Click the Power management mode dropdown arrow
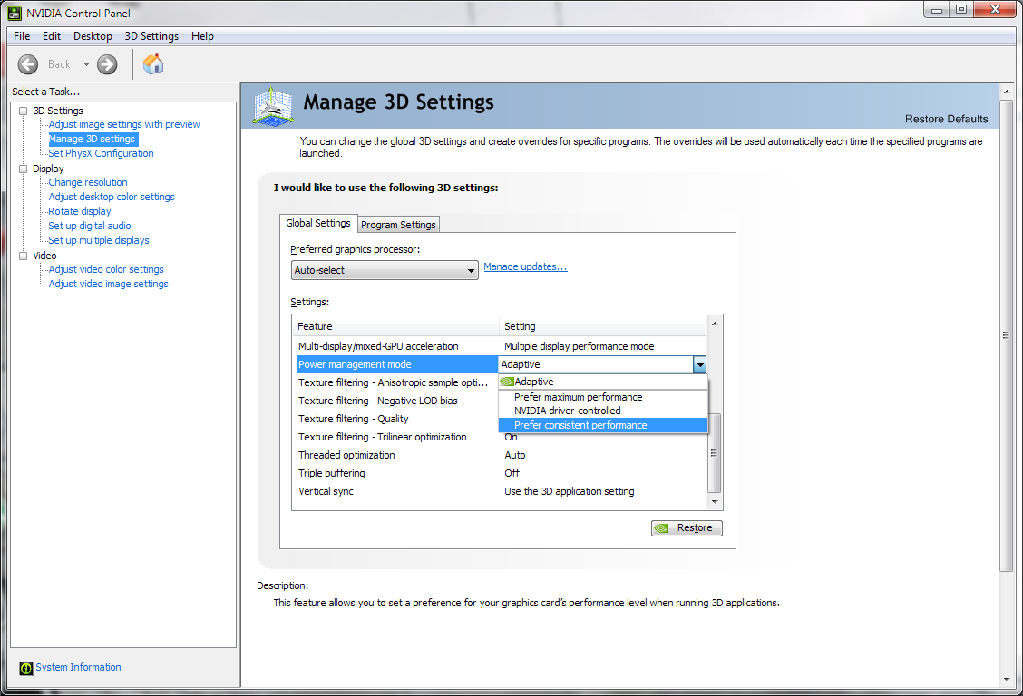 coord(700,365)
